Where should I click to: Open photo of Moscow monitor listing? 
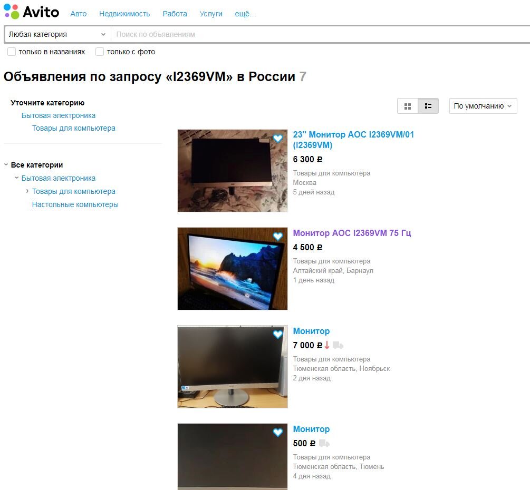[x=233, y=171]
